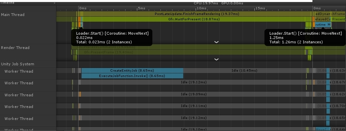Click the 1.25ms Loader.Start() tooltip
Screen dimensions: 346x131
click(x=305, y=38)
